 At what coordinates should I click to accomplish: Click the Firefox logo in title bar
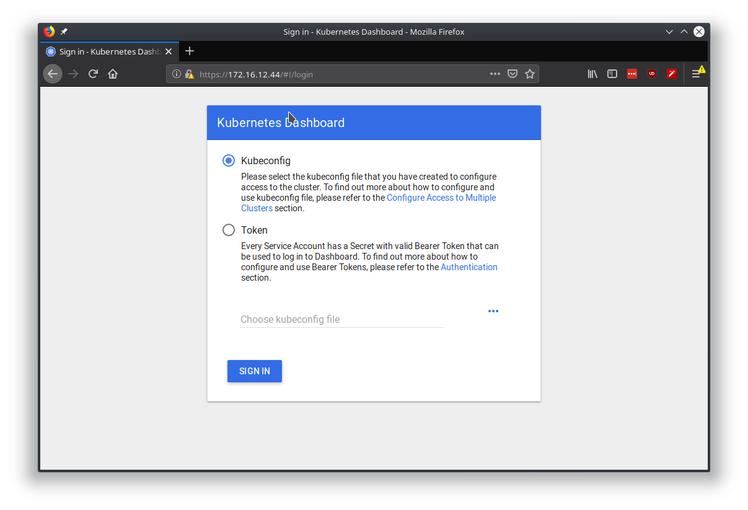pyautogui.click(x=49, y=32)
